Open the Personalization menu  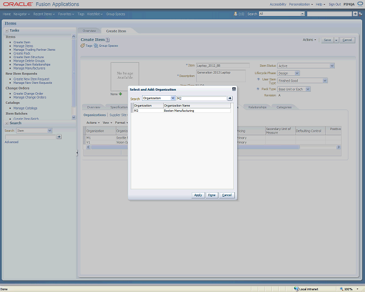click(x=301, y=4)
